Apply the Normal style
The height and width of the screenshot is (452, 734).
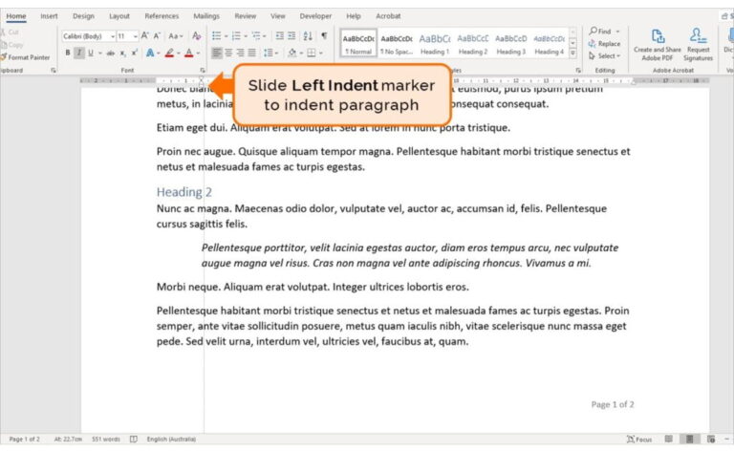click(x=358, y=44)
